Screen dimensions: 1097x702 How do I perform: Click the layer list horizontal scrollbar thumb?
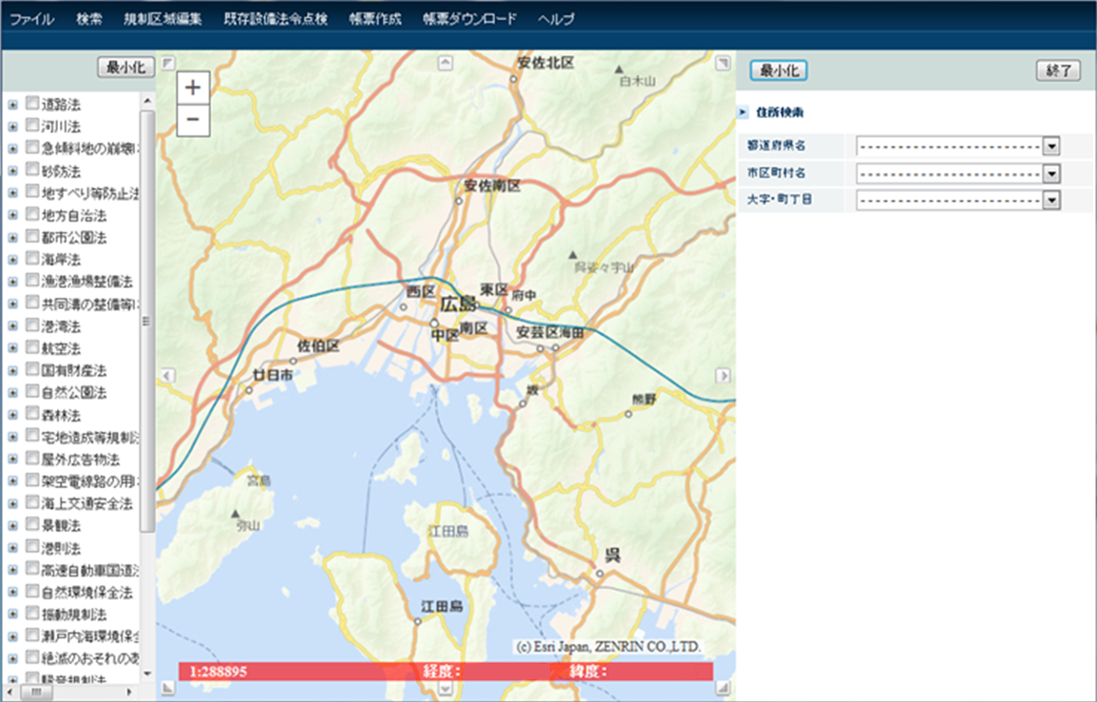click(x=35, y=693)
